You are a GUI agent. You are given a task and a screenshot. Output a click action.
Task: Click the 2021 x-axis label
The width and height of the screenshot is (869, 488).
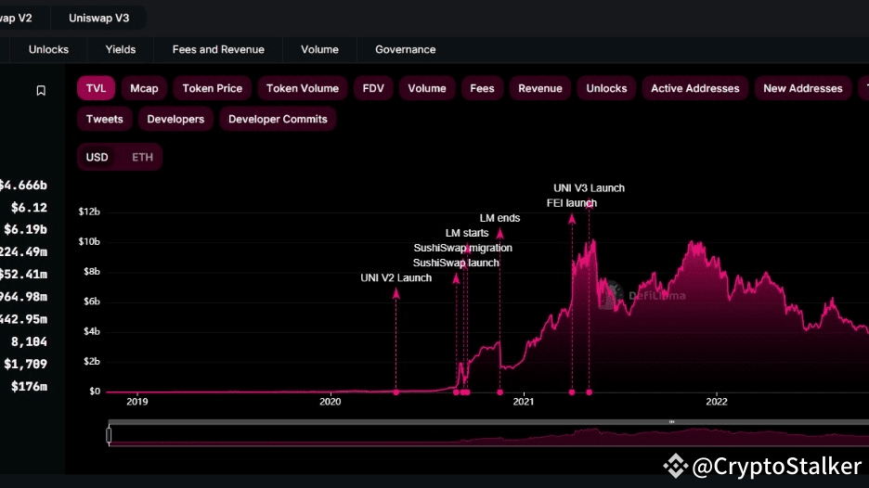tap(524, 402)
